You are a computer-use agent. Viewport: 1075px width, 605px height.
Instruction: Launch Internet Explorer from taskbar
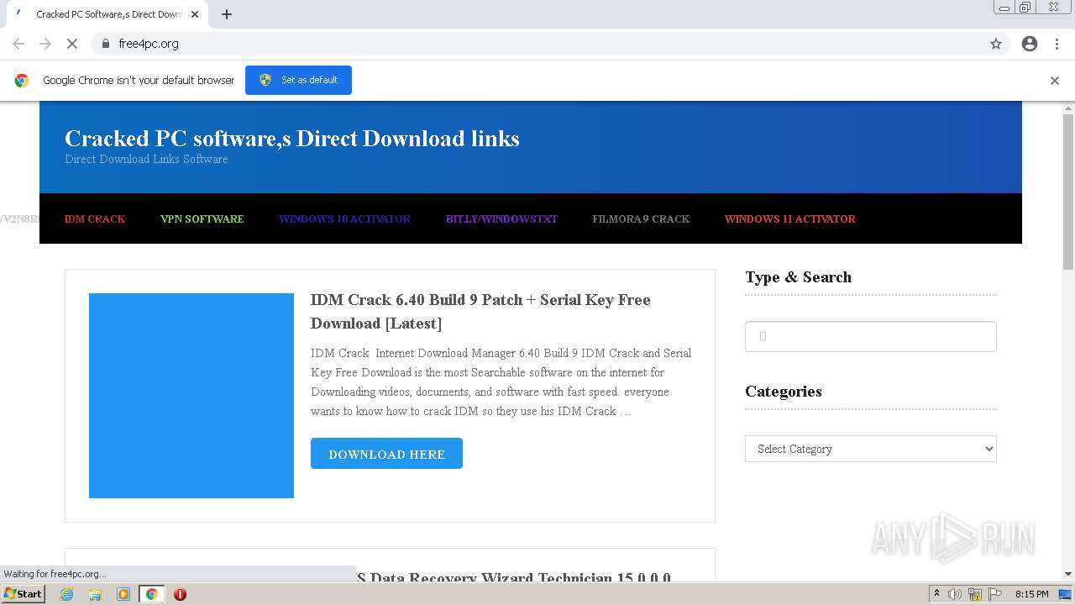tap(67, 594)
